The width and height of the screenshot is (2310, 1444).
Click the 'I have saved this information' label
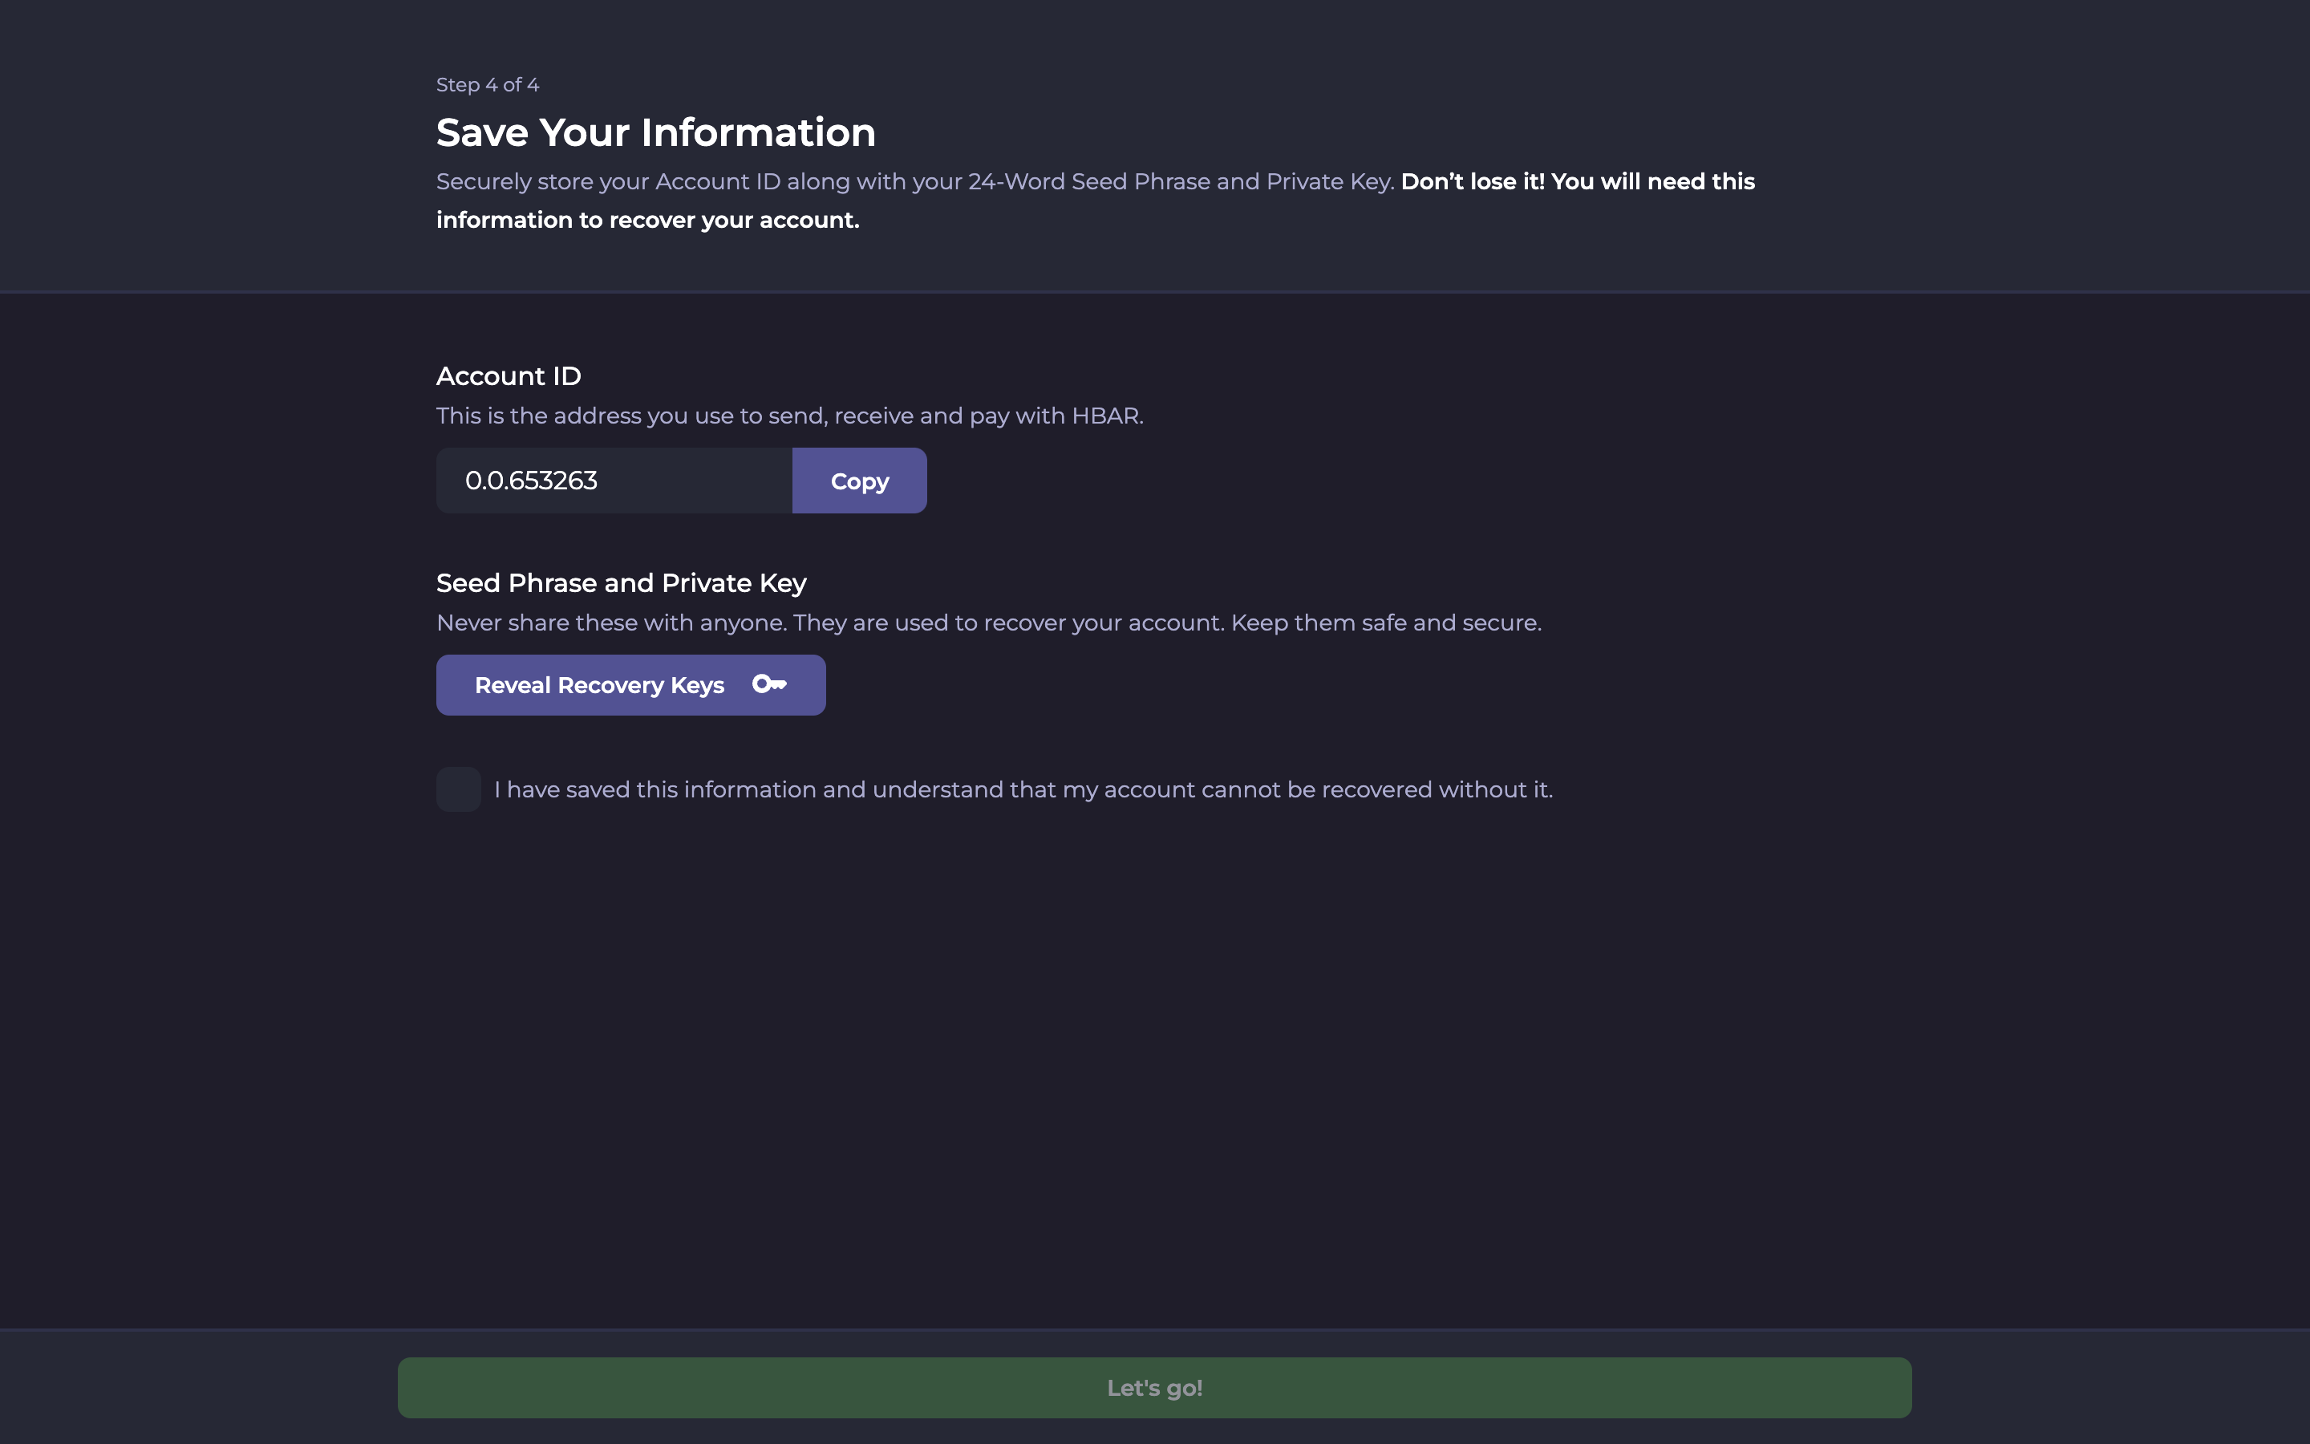pyautogui.click(x=1023, y=790)
